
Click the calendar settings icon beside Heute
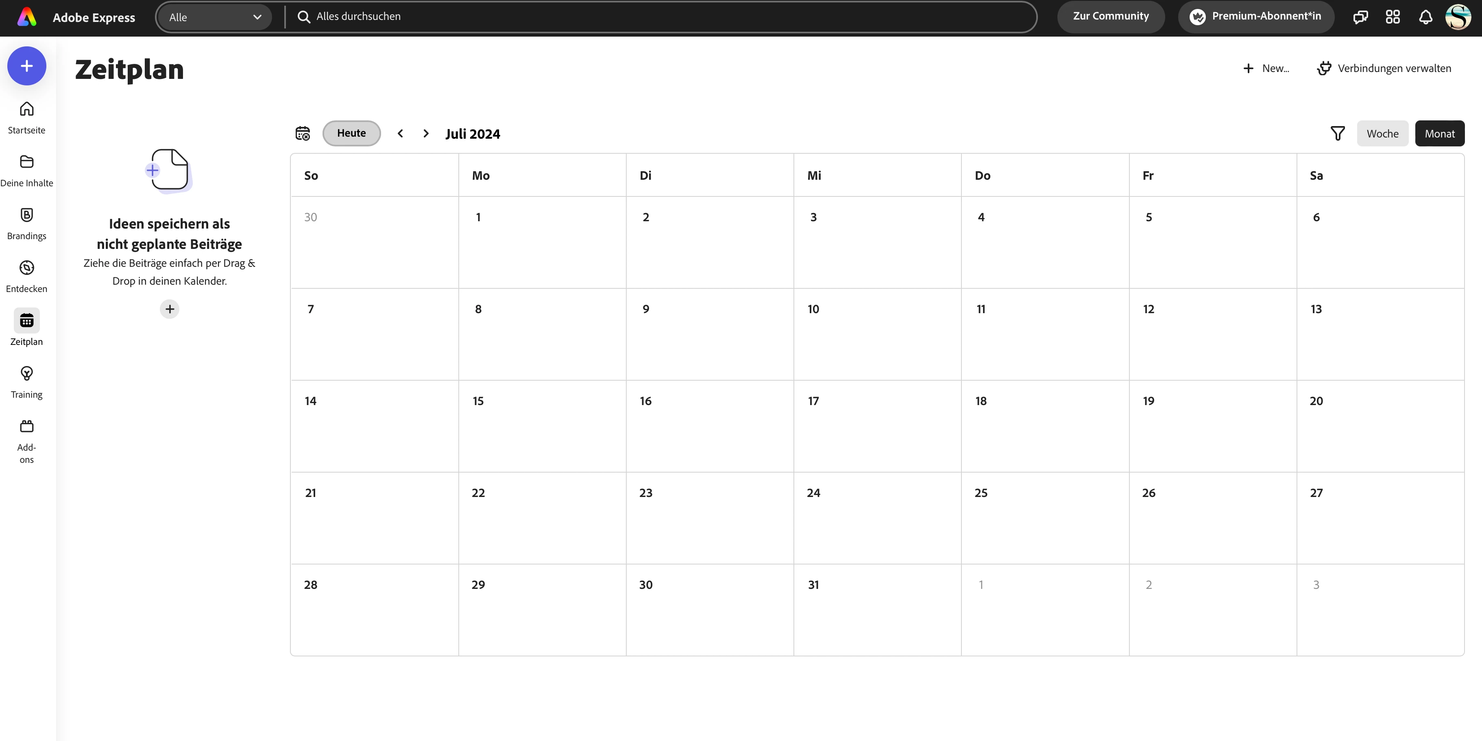(303, 133)
